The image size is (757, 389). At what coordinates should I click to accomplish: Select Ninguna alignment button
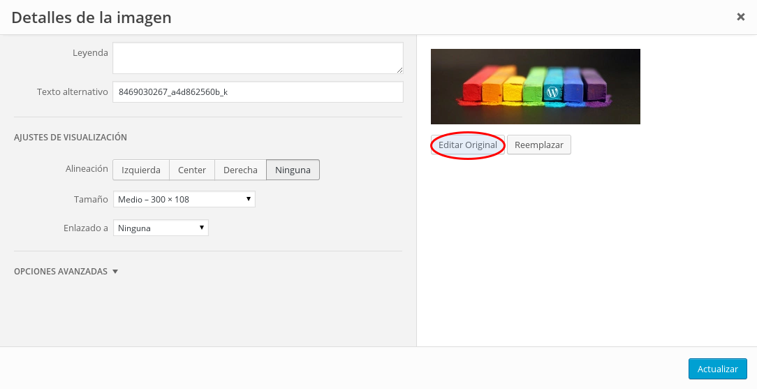293,170
